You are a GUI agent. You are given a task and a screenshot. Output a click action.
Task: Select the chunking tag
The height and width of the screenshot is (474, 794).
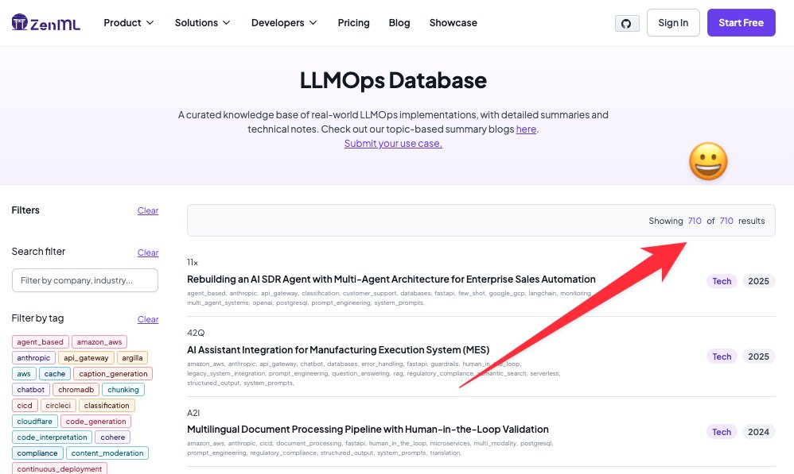pos(123,390)
